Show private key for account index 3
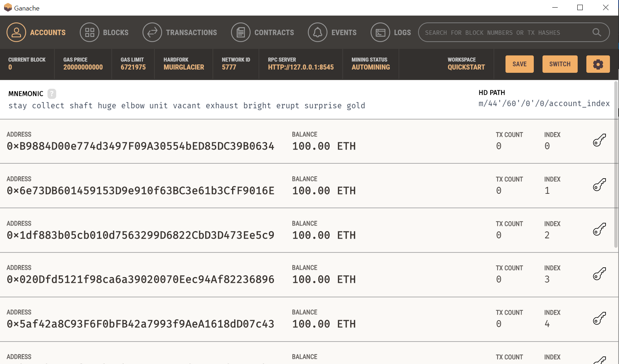The width and height of the screenshot is (619, 364). click(x=599, y=273)
